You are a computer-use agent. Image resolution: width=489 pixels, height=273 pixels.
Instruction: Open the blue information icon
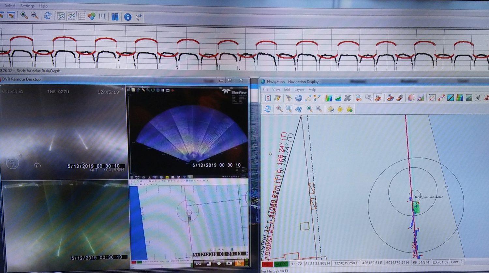click(127, 17)
